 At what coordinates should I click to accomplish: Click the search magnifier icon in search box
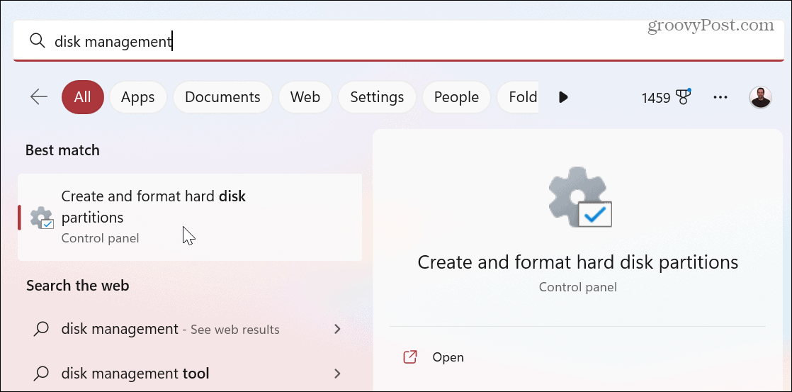38,40
